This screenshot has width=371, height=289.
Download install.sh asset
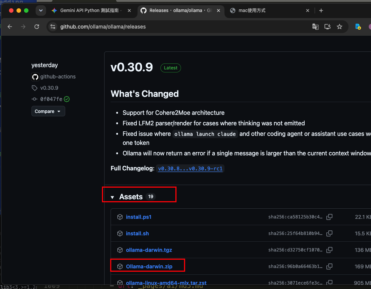(x=137, y=233)
